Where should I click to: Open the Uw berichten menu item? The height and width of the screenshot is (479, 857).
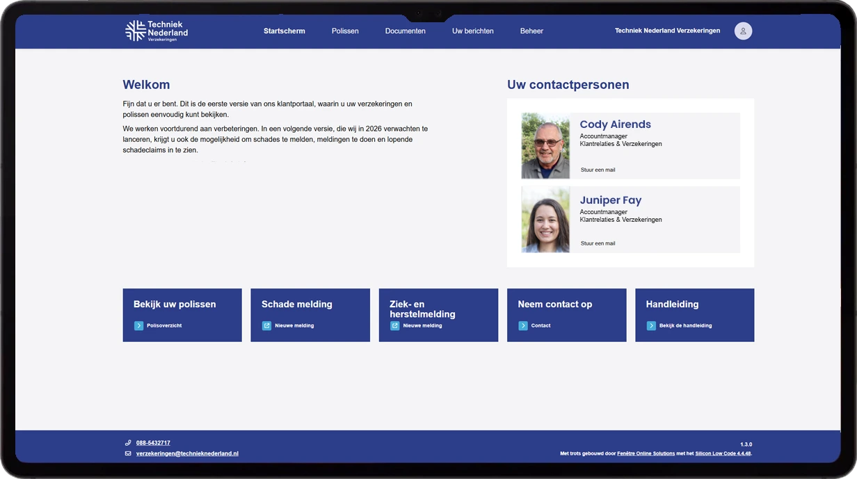pos(473,31)
